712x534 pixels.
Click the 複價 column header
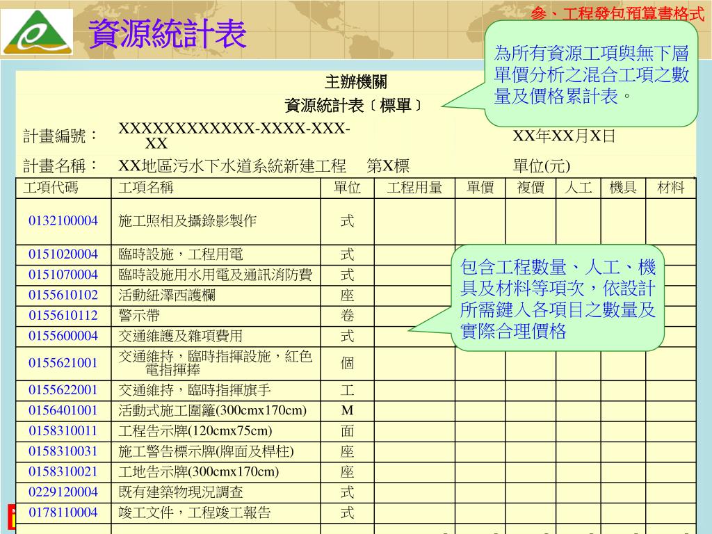tap(531, 188)
